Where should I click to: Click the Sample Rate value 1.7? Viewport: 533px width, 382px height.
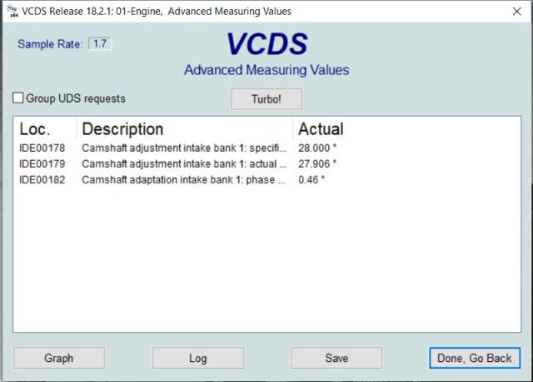coord(100,43)
